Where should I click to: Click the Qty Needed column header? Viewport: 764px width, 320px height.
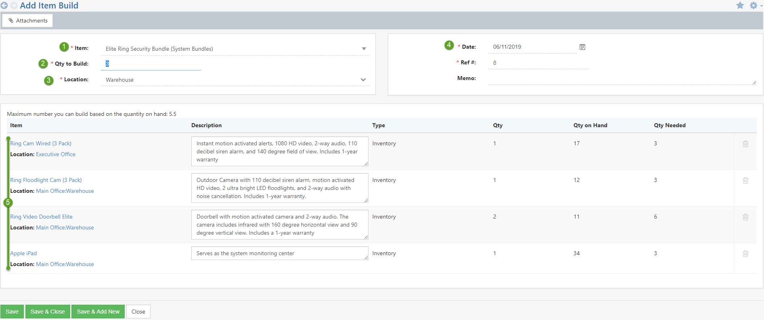(x=670, y=125)
